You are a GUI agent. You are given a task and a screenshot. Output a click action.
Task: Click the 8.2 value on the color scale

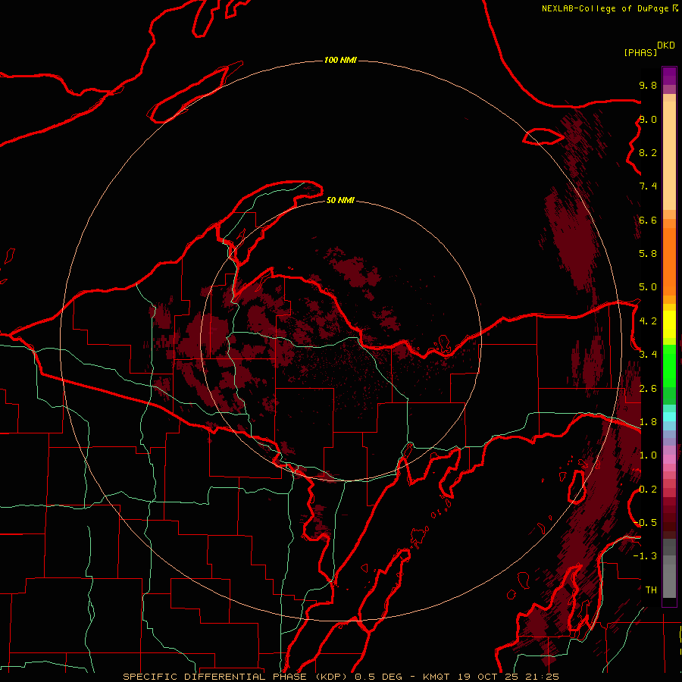648,152
